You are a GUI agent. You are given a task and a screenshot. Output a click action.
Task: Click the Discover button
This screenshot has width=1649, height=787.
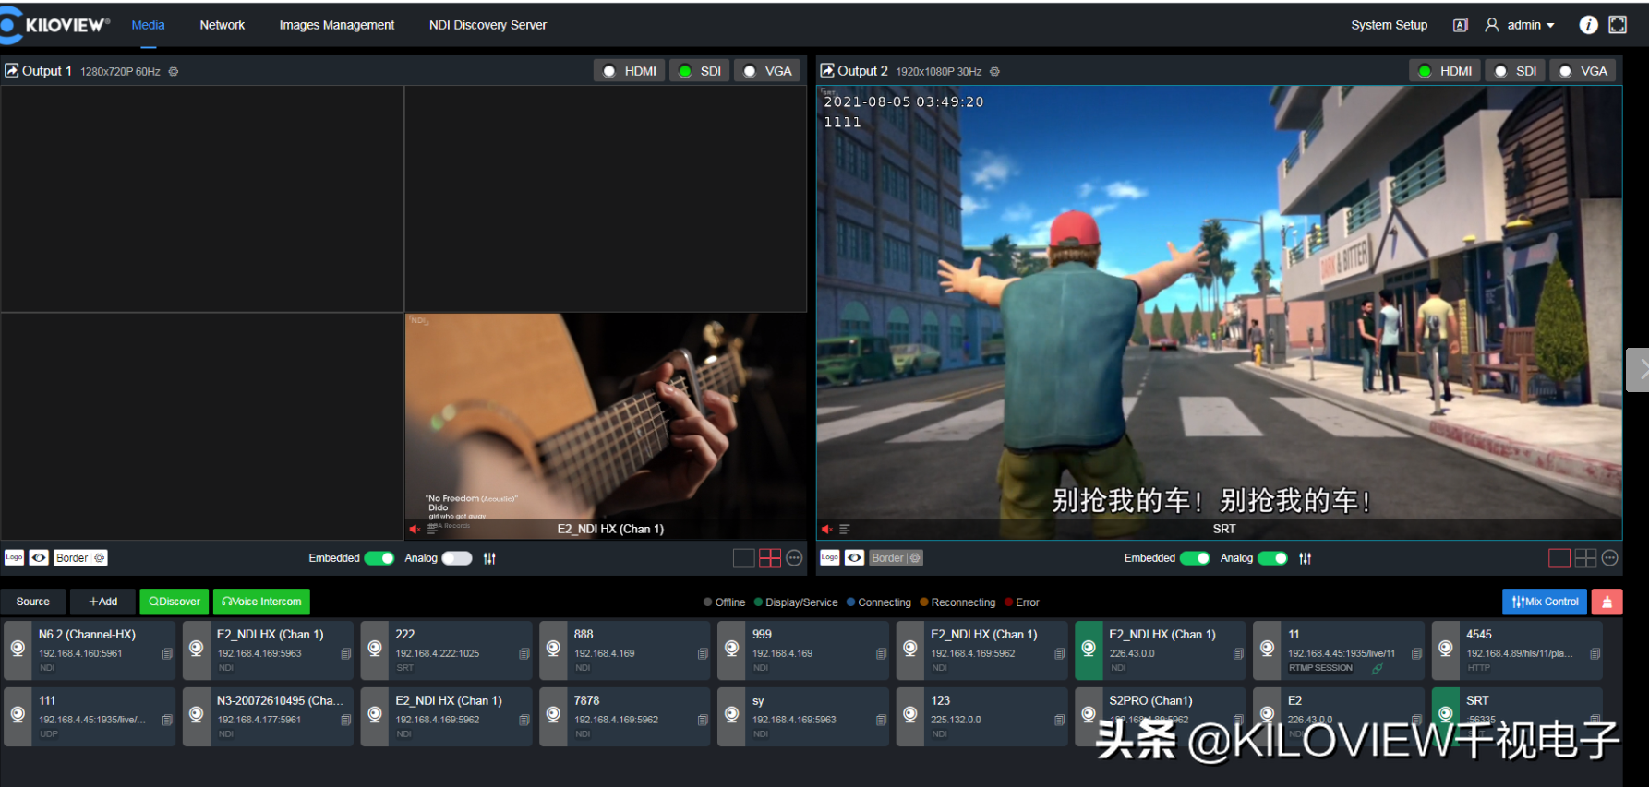point(175,602)
